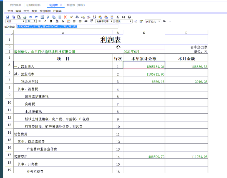Sort descending with the Z-A arrow icon
Screen dimensions: 227x178
coord(94,17)
